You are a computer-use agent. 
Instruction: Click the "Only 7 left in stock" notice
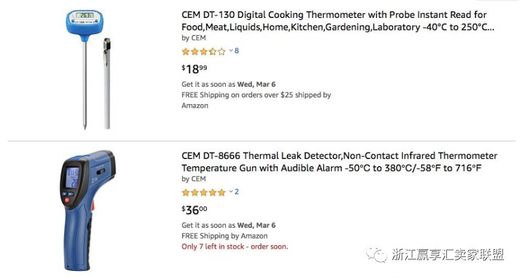[x=234, y=246]
